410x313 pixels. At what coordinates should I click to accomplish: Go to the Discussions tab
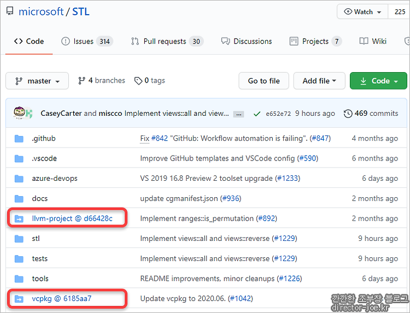click(247, 42)
